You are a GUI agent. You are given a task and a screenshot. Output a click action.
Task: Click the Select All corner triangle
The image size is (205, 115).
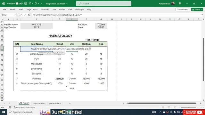[x=2, y=19]
